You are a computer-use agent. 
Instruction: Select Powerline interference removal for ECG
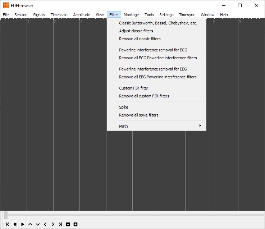point(153,50)
